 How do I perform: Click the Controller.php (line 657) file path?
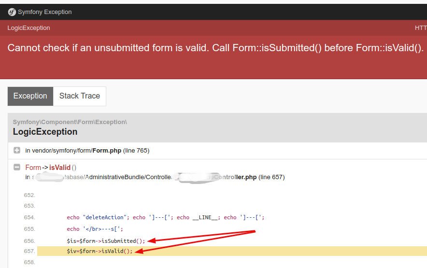click(155, 177)
